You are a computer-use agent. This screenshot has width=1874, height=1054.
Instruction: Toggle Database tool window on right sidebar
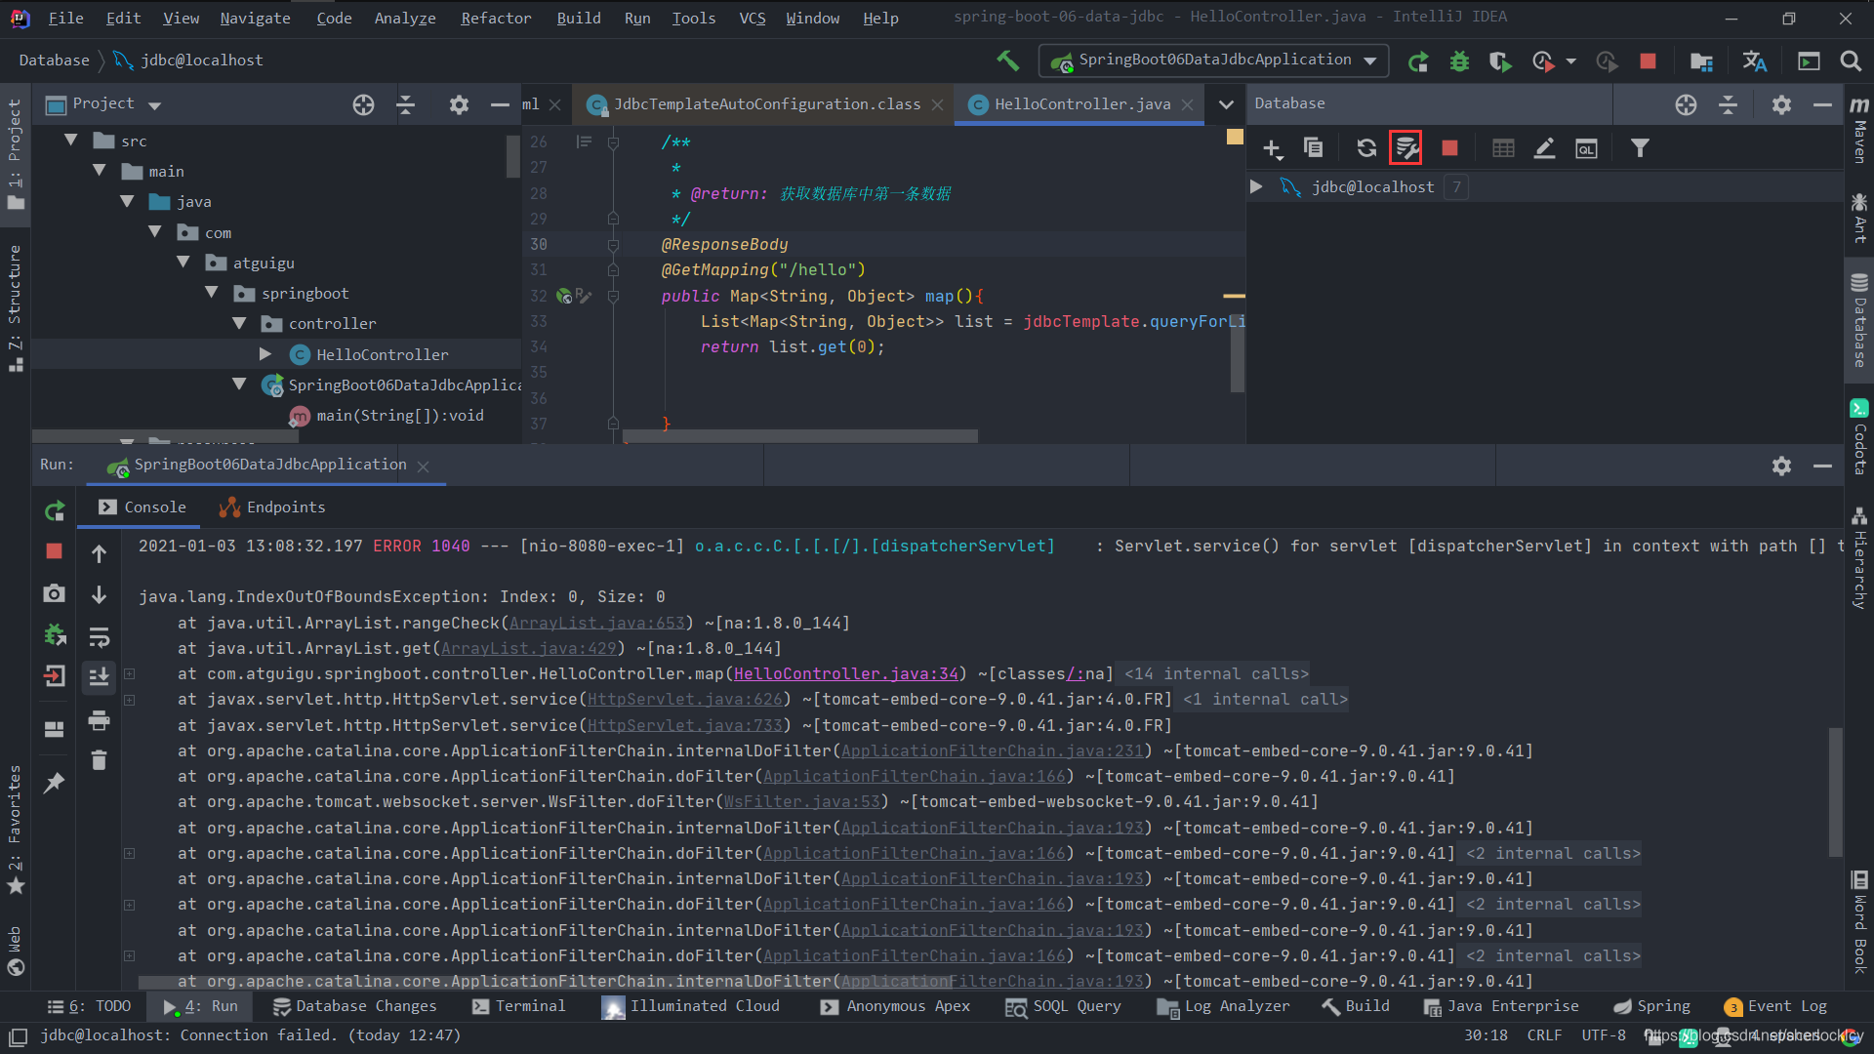click(1859, 322)
